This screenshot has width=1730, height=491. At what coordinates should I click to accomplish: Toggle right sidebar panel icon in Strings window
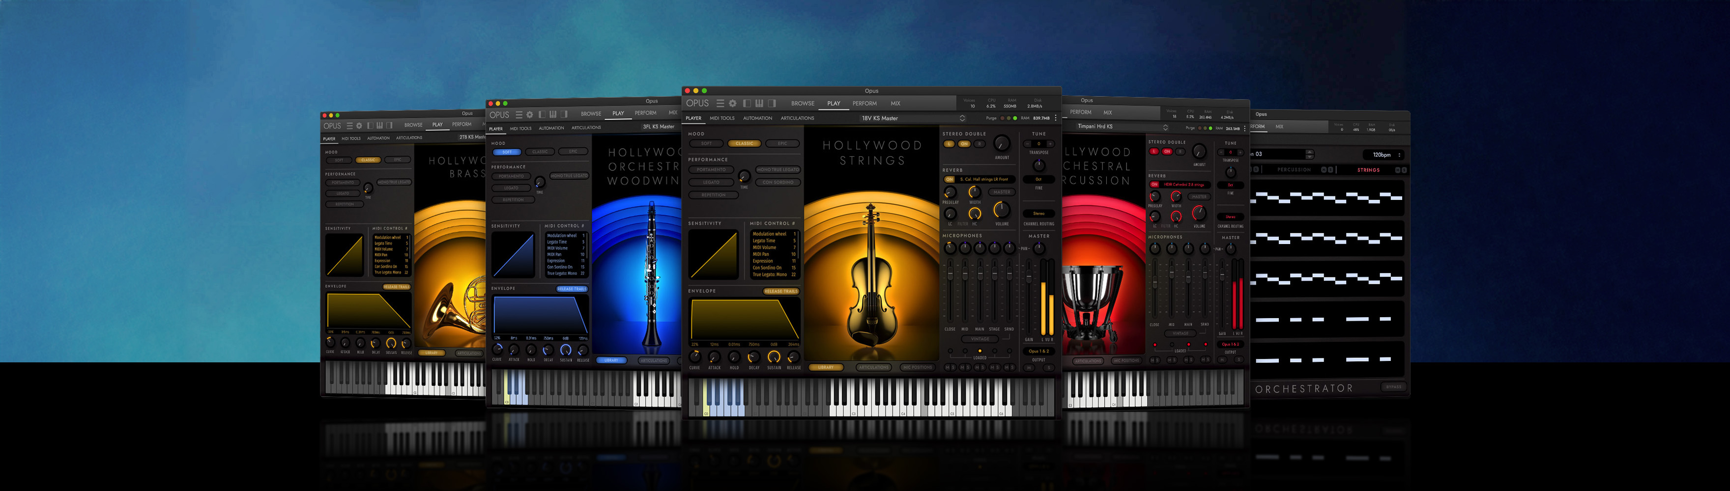click(x=772, y=103)
